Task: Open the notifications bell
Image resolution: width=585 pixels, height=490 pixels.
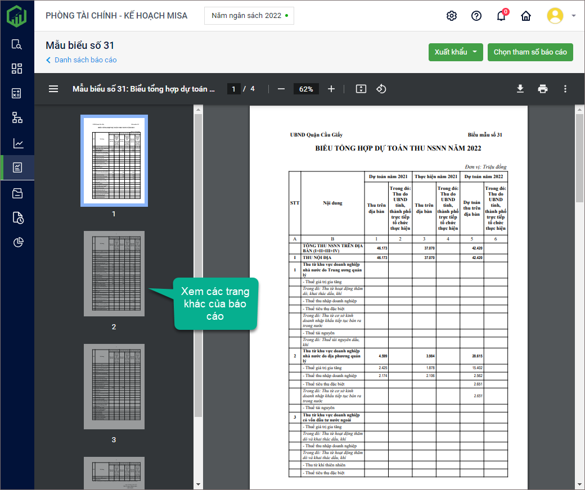Action: coord(501,16)
